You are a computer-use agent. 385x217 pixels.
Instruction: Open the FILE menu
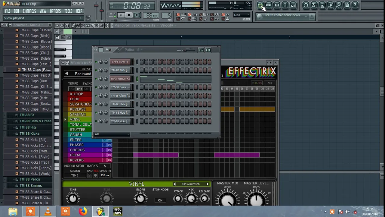tap(8, 11)
